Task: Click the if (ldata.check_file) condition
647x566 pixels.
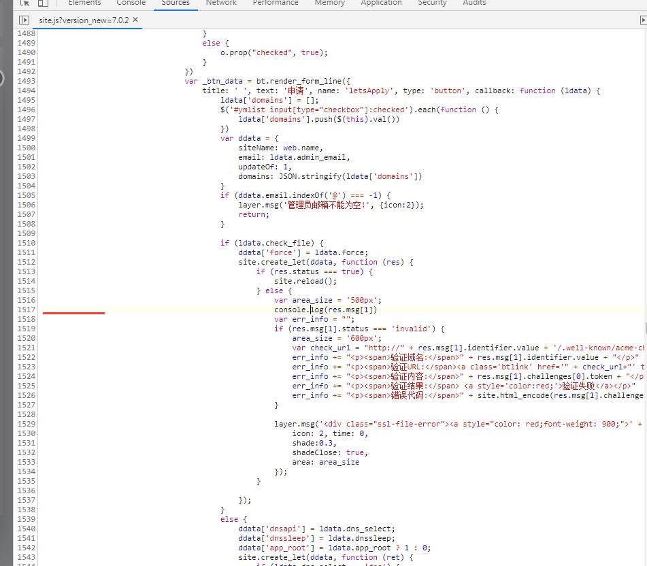Action: pyautogui.click(x=272, y=243)
